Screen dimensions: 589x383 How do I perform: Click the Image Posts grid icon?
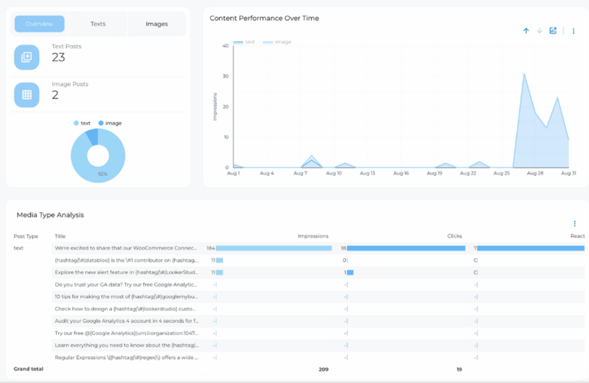click(x=27, y=95)
